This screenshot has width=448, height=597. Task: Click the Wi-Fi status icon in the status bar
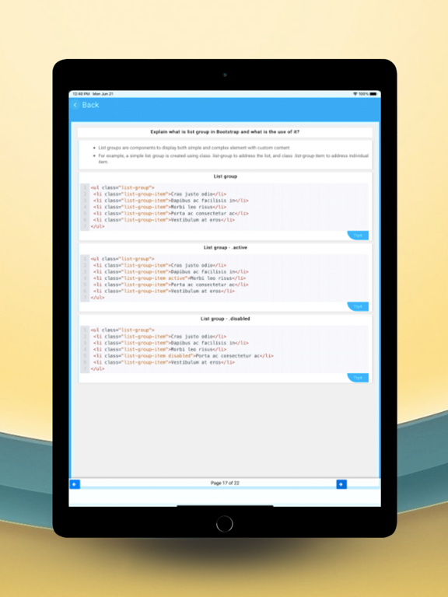tap(355, 93)
